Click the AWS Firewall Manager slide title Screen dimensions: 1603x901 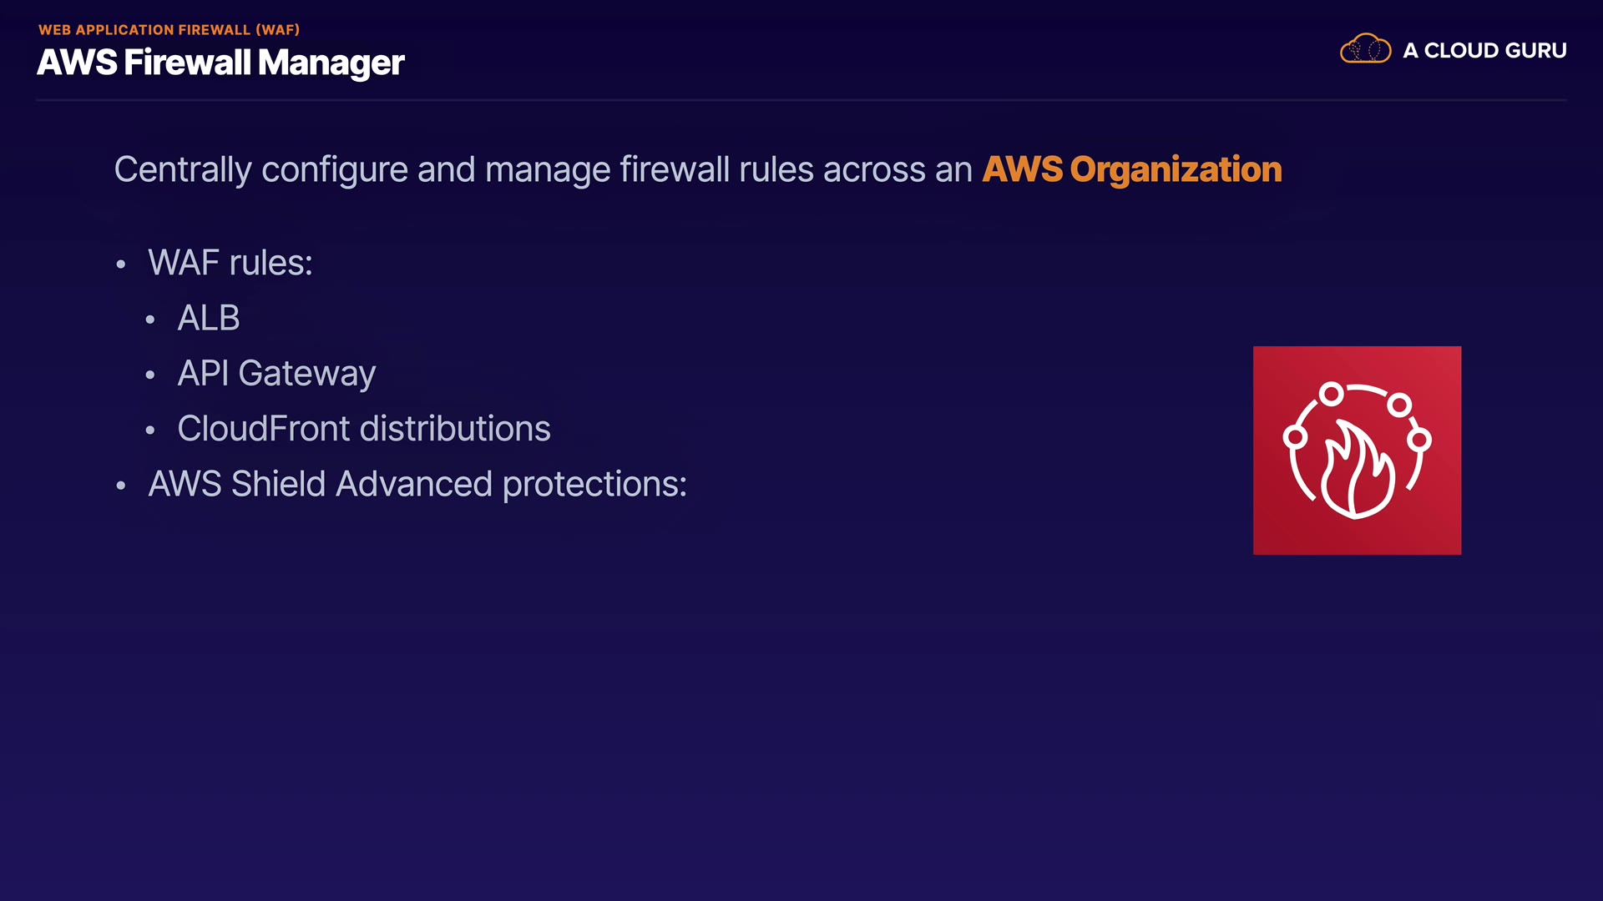220,63
